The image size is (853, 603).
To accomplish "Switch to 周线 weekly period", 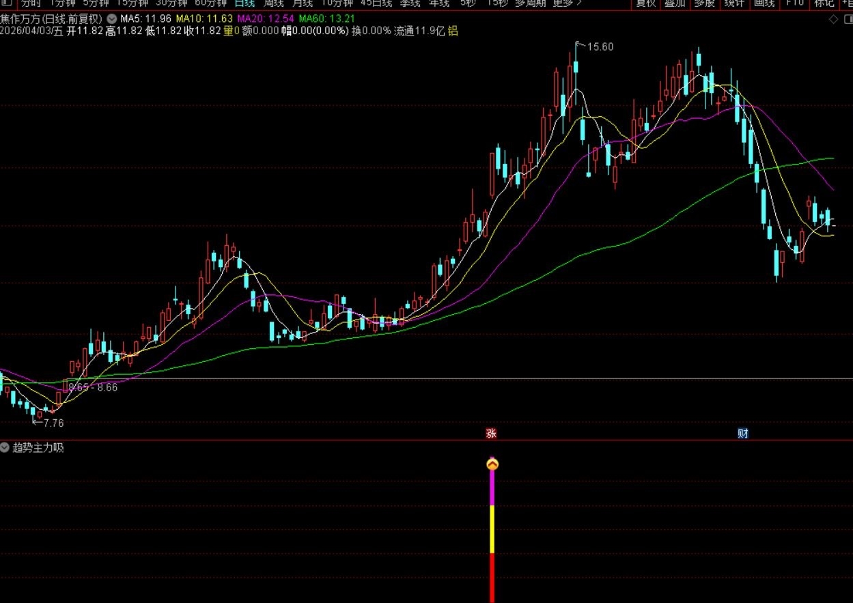I will [274, 3].
